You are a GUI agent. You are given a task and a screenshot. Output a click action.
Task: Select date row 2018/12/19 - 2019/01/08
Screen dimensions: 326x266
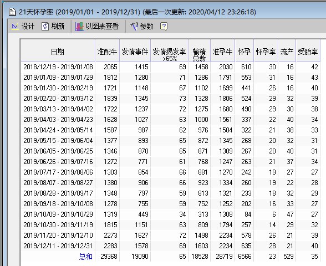(x=58, y=67)
